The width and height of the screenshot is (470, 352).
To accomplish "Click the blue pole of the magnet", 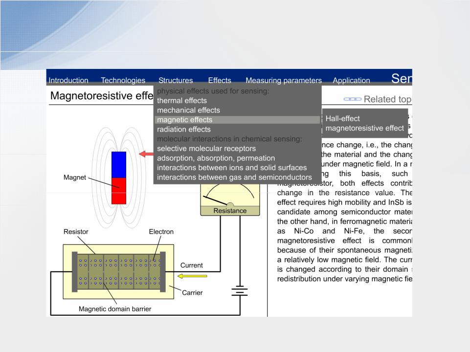I will click(x=119, y=165).
